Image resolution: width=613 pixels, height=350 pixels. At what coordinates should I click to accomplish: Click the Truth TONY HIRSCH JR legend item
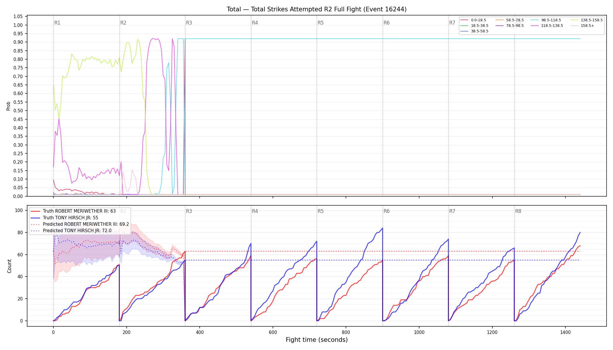tap(64, 218)
